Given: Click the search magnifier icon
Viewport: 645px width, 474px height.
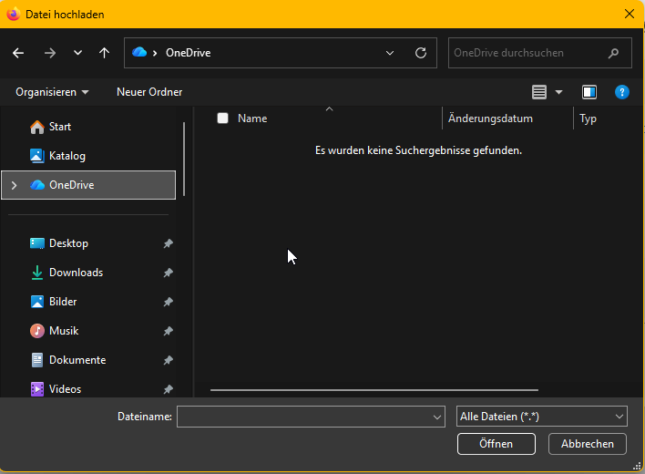Looking at the screenshot, I should 614,53.
